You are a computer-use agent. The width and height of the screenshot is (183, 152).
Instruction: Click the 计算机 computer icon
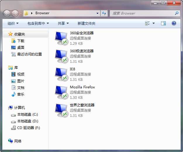[x=11, y=108]
